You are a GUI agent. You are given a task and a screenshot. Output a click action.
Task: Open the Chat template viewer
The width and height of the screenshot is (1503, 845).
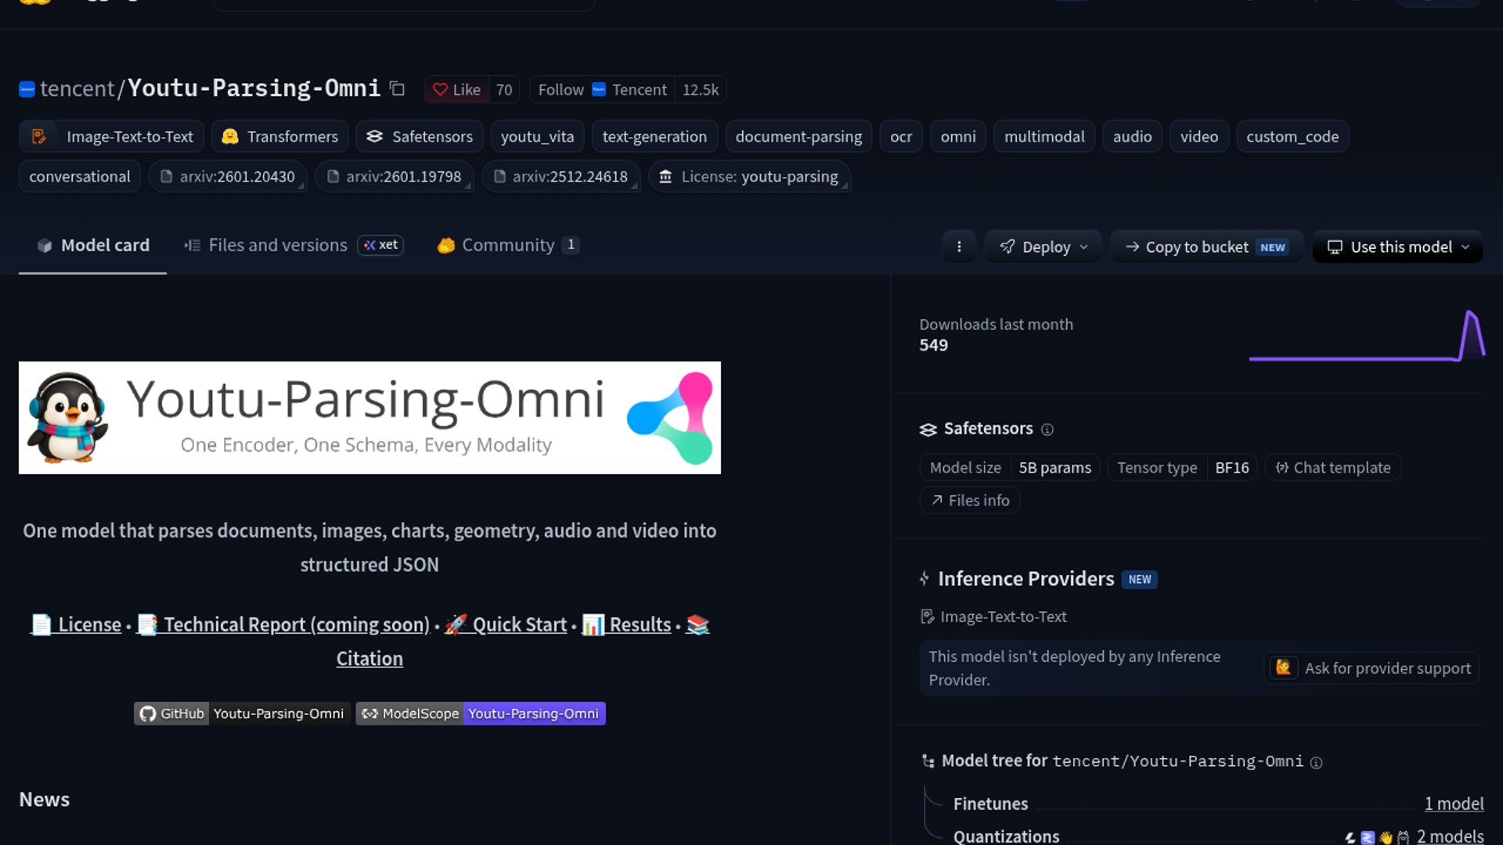[x=1333, y=468]
